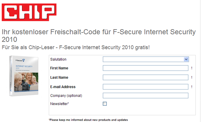Click the F-Secure Internet Security box image
The width and height of the screenshot is (201, 122).
24,76
